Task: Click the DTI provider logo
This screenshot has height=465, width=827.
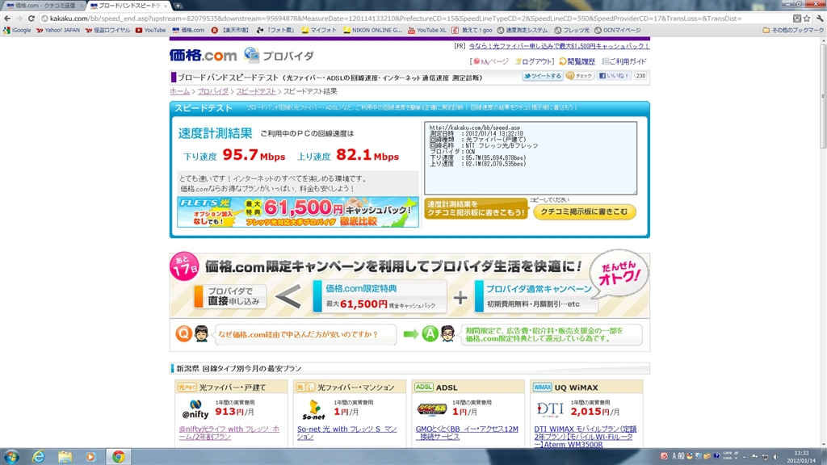Action: pos(550,409)
